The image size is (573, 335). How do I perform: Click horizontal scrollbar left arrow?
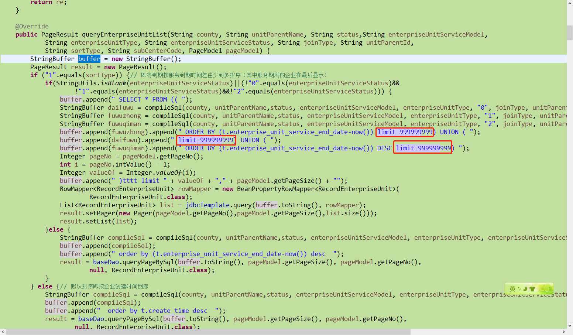[3, 332]
